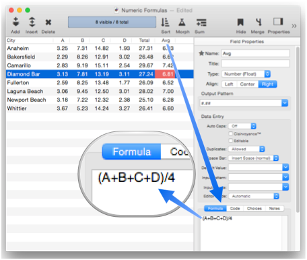Open the Output Pattern dropdown arrow

285,103
